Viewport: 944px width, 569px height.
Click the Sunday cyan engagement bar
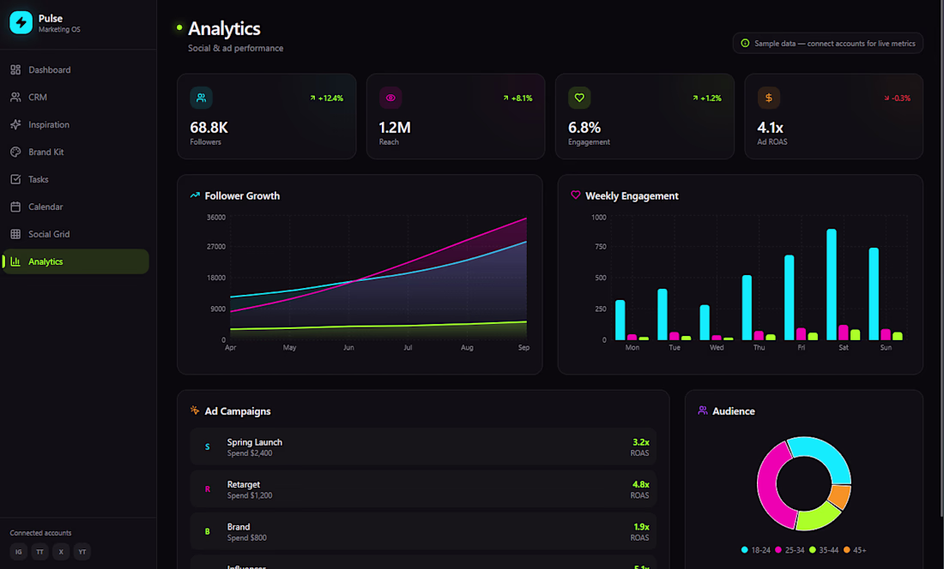874,294
